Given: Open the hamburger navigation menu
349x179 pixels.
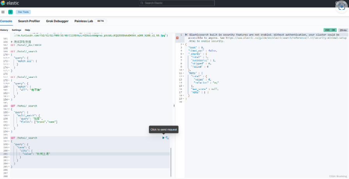Looking at the screenshot, I should [3, 12].
